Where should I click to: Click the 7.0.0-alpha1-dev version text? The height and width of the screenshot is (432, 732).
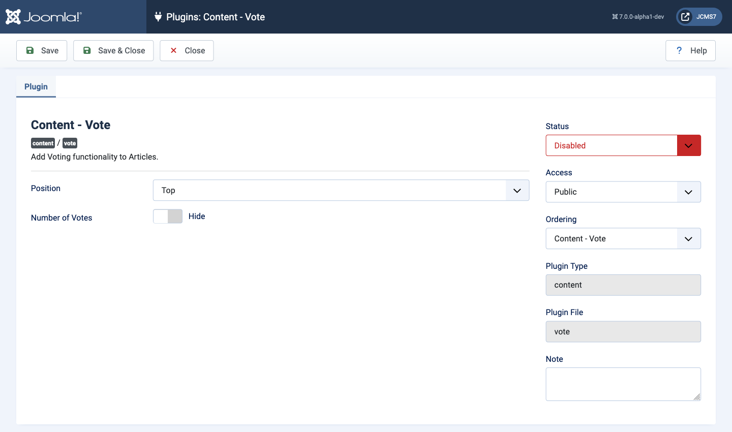coord(642,17)
